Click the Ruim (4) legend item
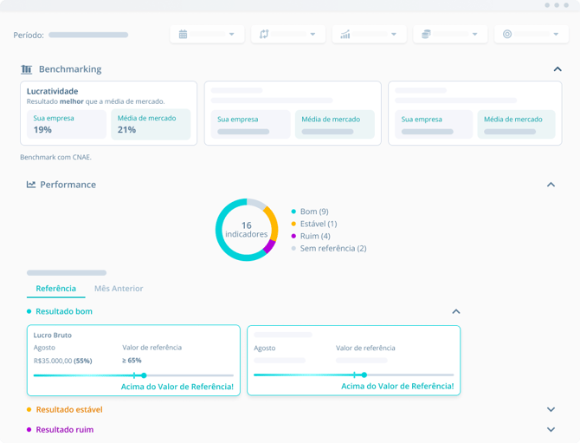This screenshot has width=580, height=443. point(314,236)
